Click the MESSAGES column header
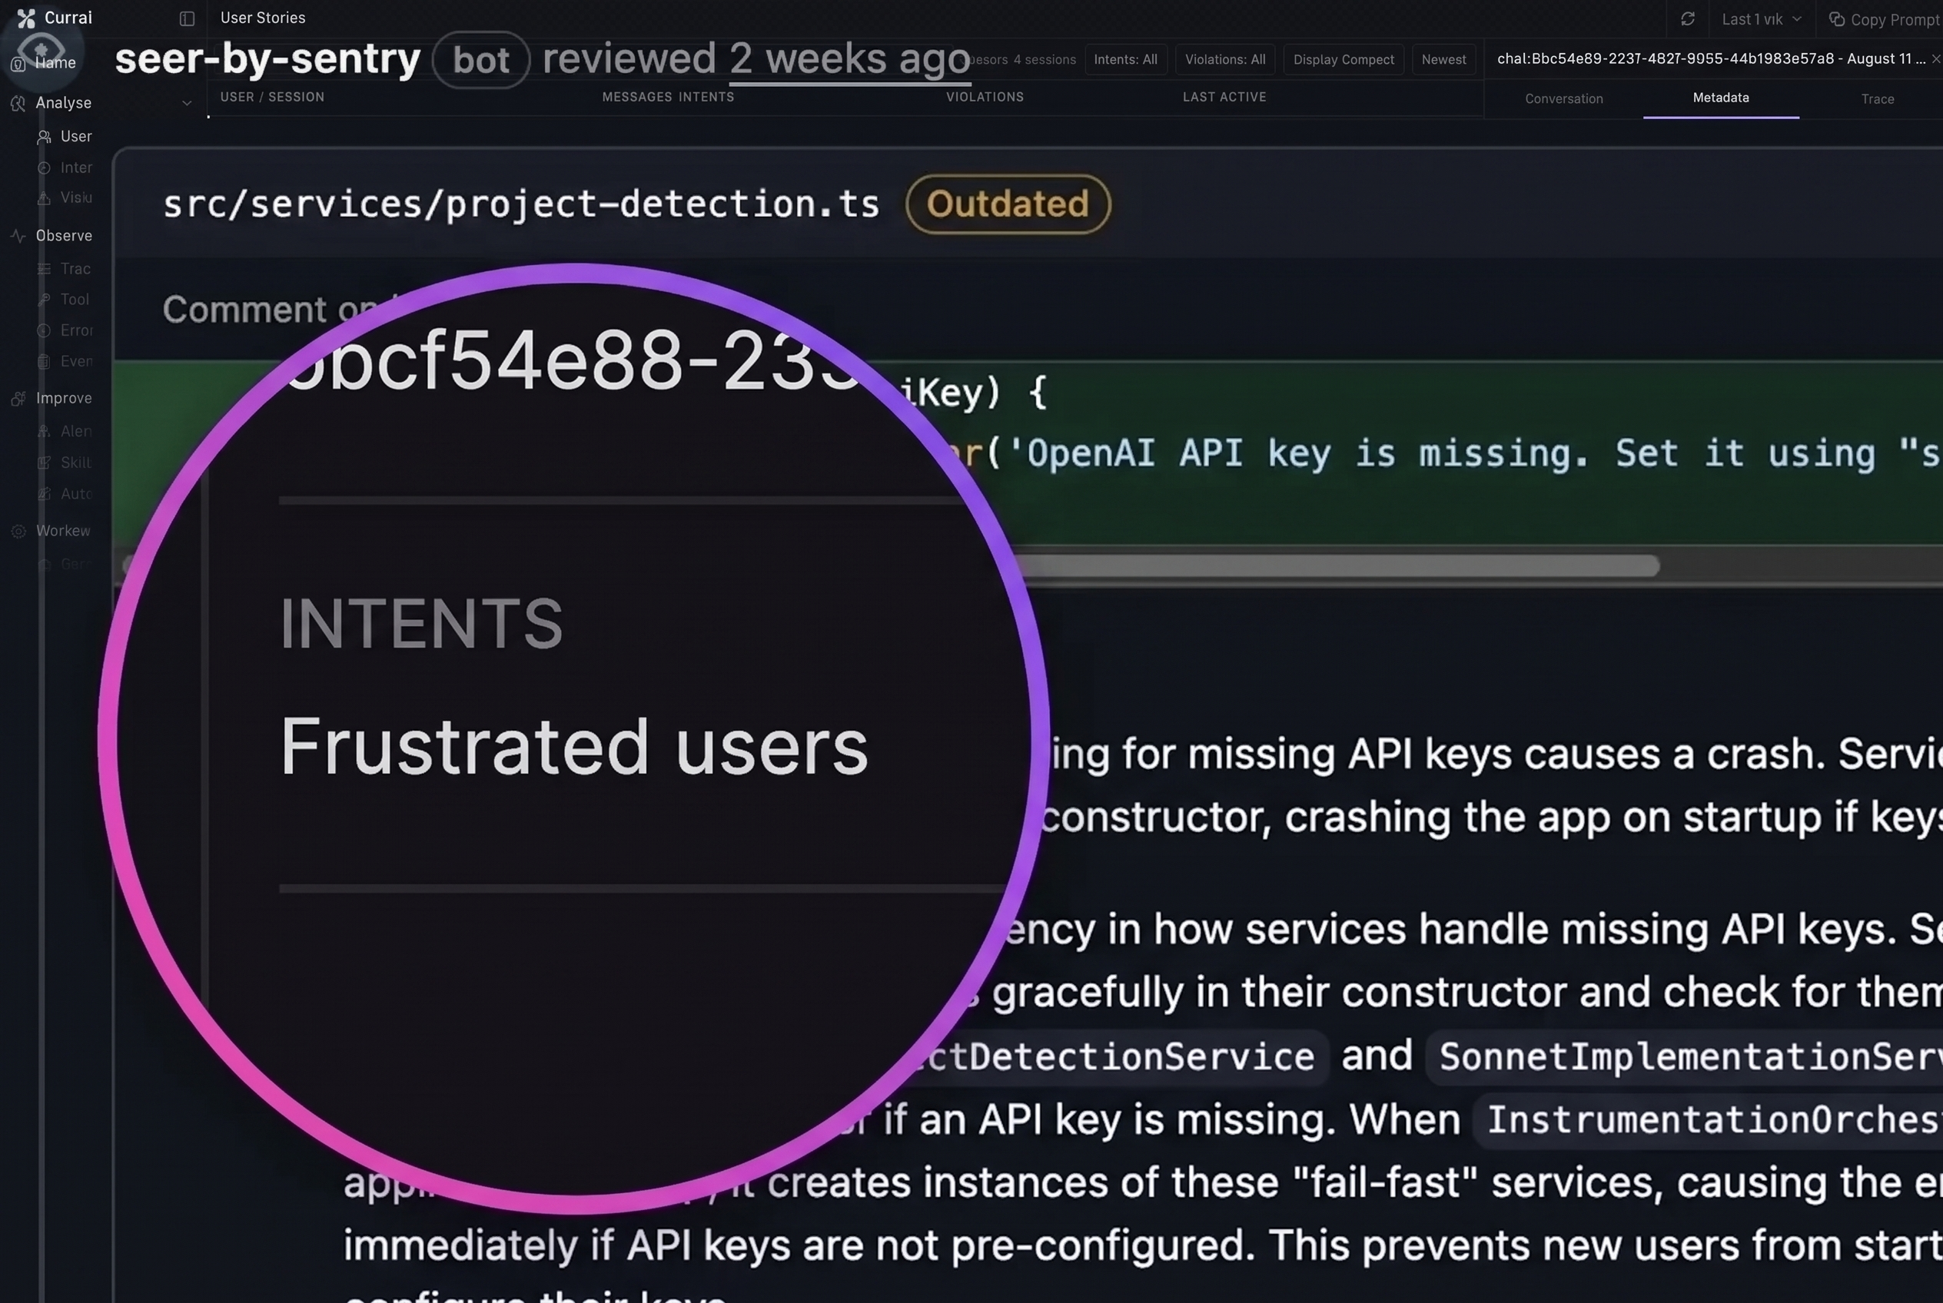 click(637, 98)
